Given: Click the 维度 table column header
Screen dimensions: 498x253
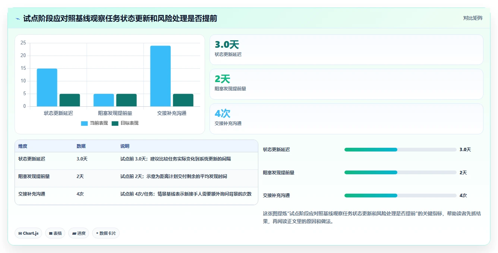Looking at the screenshot, I should [23, 146].
